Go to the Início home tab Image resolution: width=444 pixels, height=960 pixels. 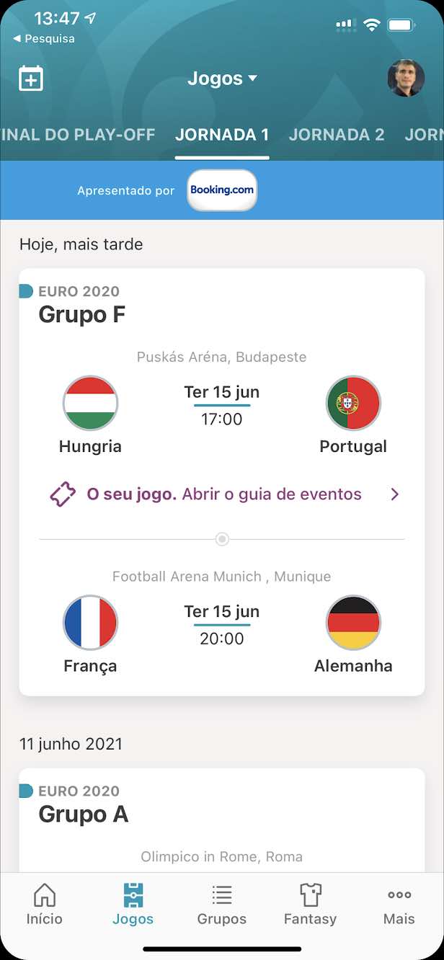(x=45, y=905)
